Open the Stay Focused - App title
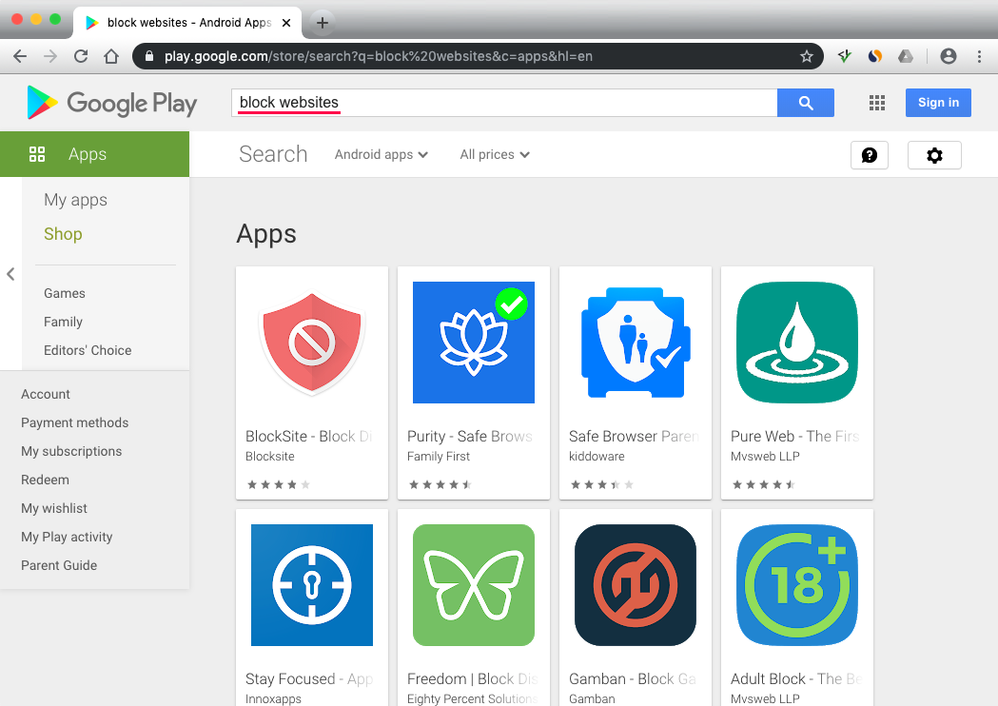 point(309,678)
